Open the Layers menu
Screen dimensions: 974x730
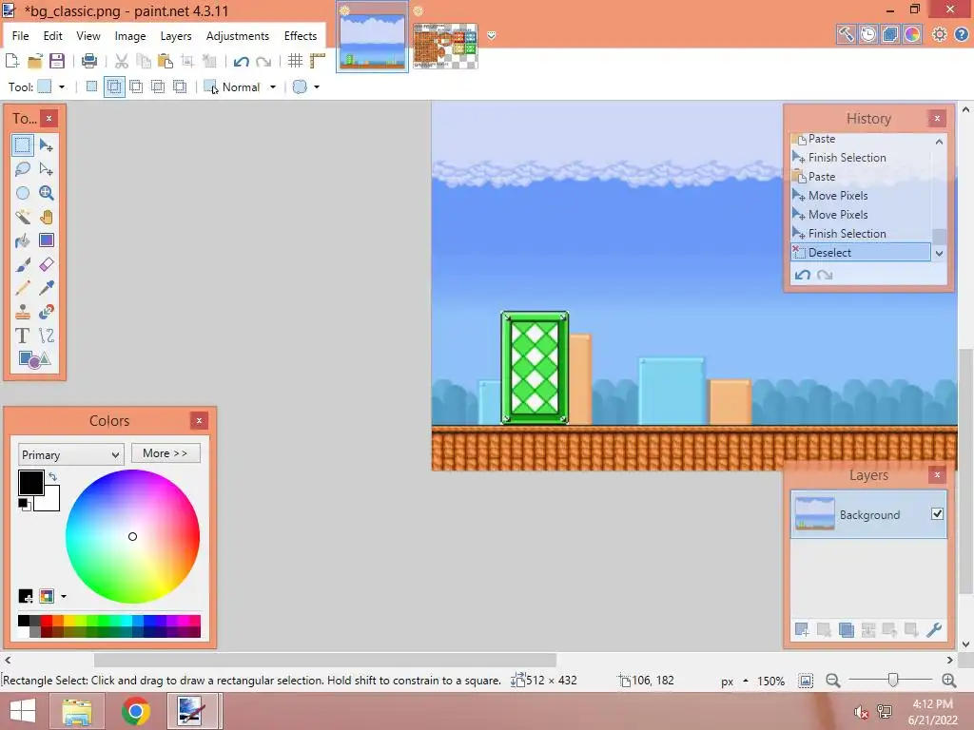pyautogui.click(x=176, y=36)
